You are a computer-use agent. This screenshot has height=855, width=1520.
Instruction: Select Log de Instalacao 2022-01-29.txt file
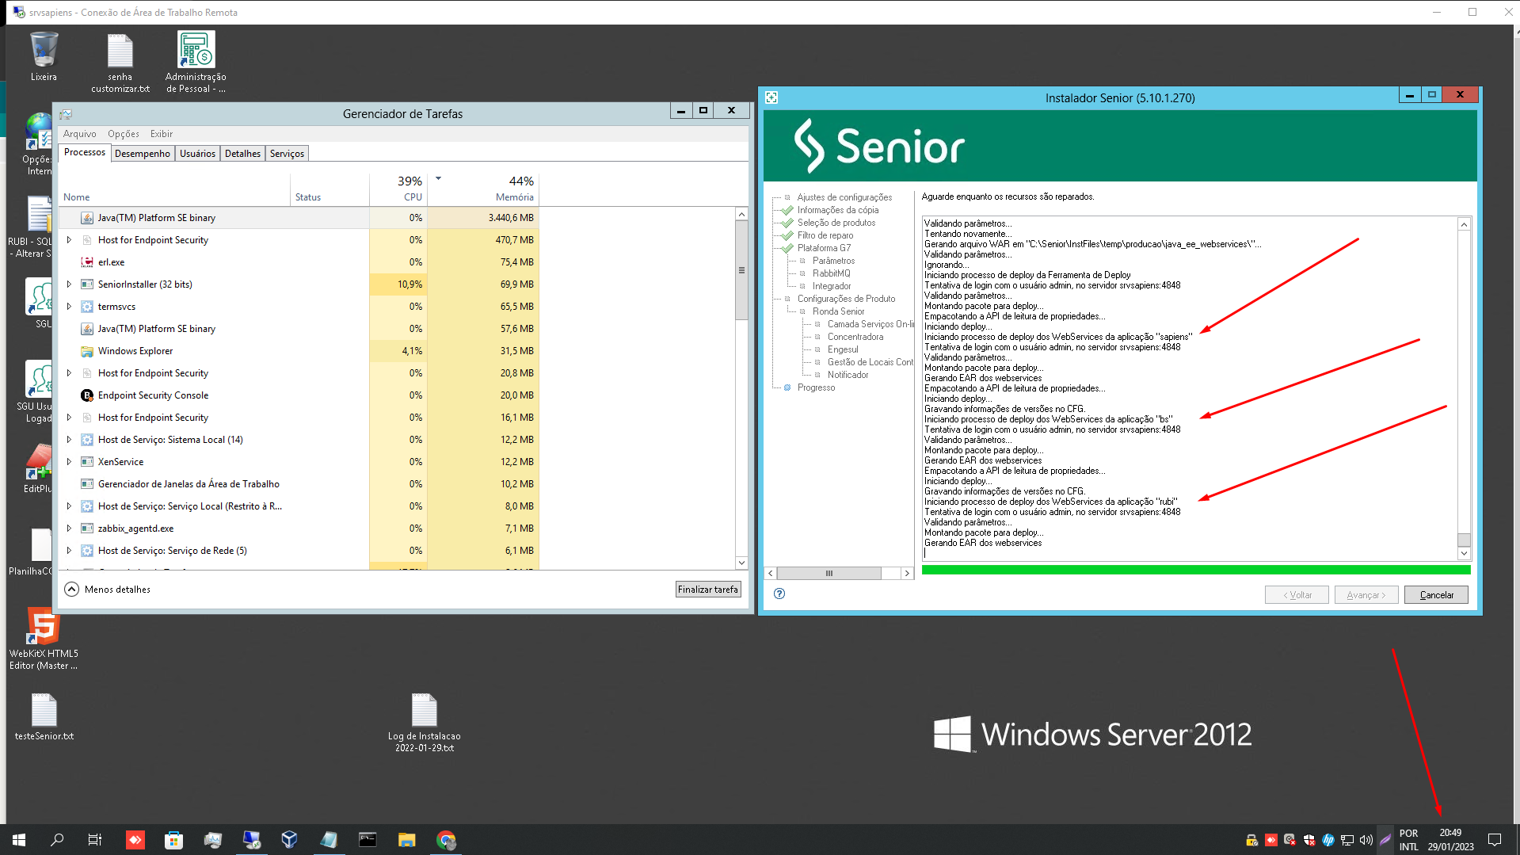[424, 723]
